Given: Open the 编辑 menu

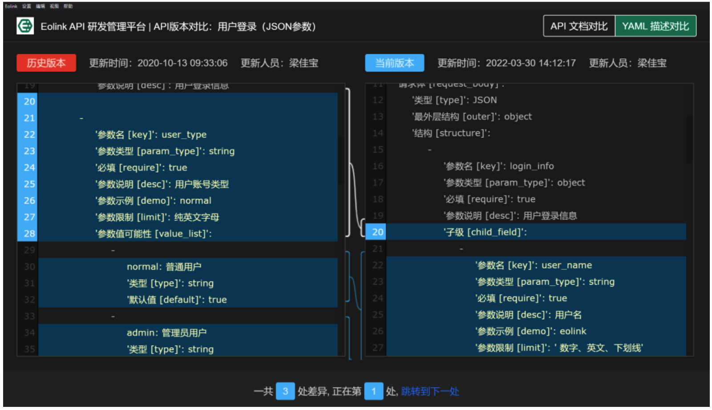Looking at the screenshot, I should [40, 6].
